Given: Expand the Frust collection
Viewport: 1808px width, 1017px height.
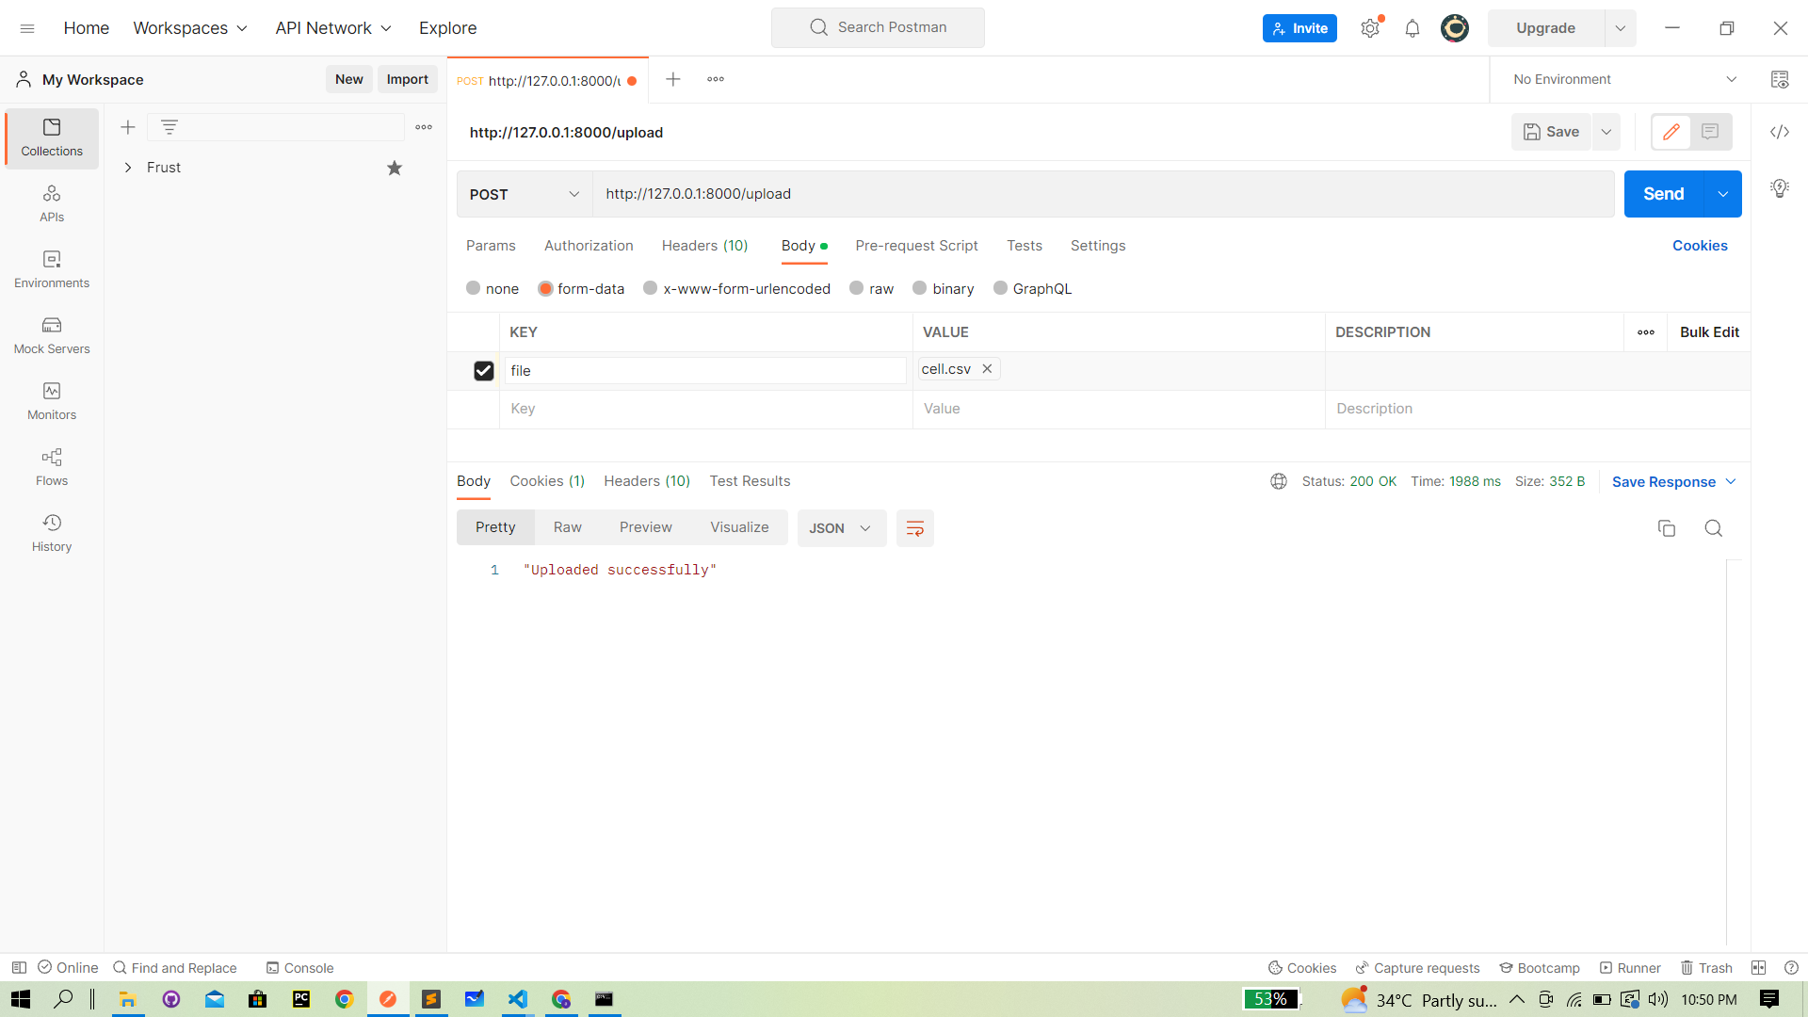Looking at the screenshot, I should click(128, 168).
